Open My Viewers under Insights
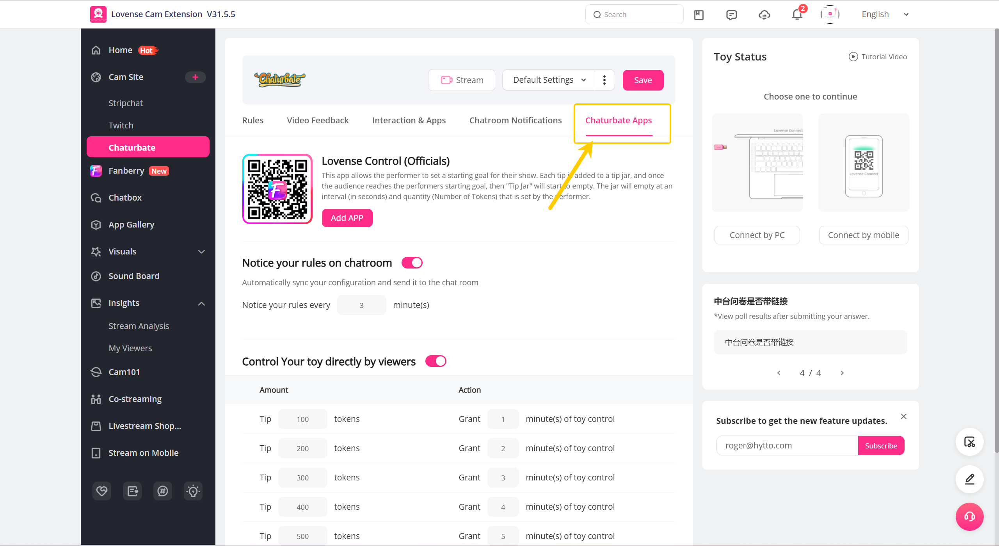 (130, 349)
